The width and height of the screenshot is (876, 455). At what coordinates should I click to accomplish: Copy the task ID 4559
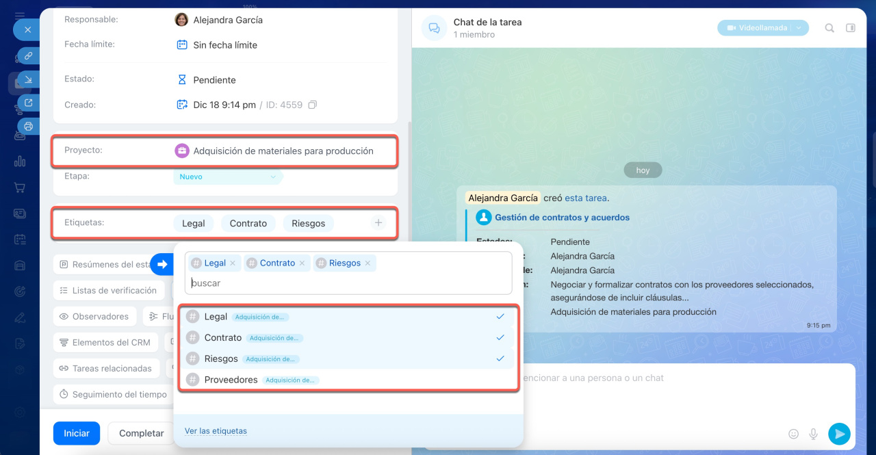pos(312,105)
